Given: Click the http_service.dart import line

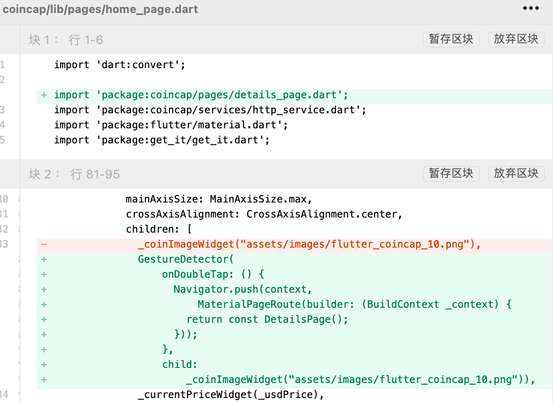Looking at the screenshot, I should pyautogui.click(x=210, y=110).
